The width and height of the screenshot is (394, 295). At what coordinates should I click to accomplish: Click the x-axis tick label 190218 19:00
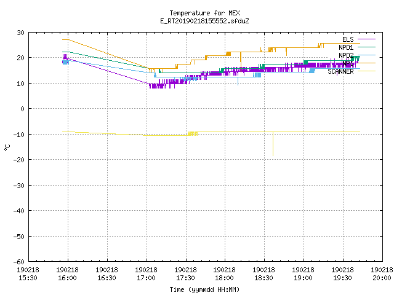304,274
